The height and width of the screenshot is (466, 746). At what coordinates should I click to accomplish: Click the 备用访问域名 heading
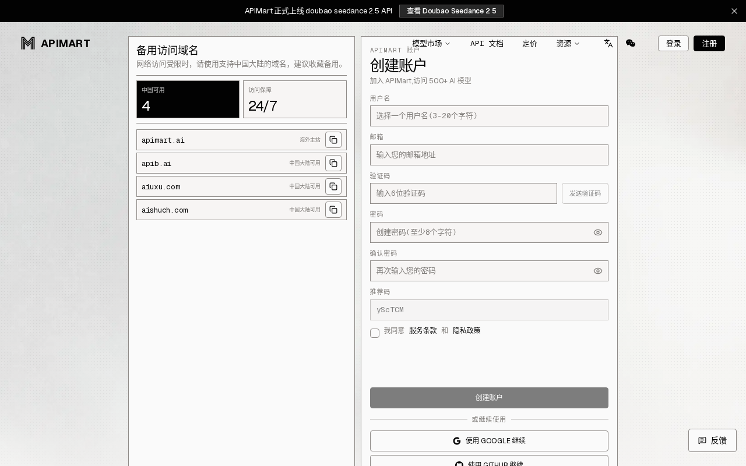[x=167, y=50]
